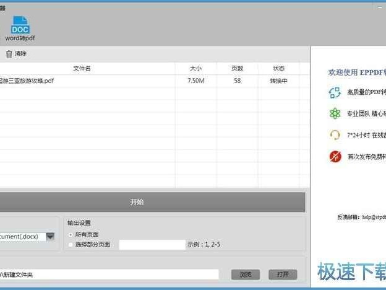Viewport: 386px width, 290px height.
Task: Click the red first-release free icon
Action: click(x=335, y=156)
